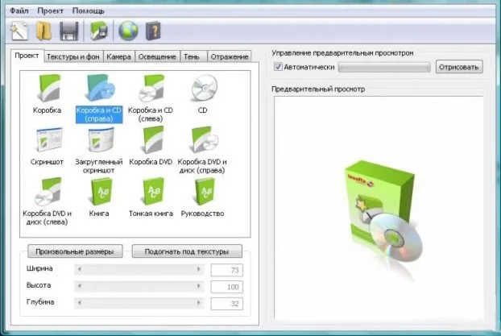Click the Высота slider left arrow
The width and height of the screenshot is (501, 336).
tap(80, 287)
